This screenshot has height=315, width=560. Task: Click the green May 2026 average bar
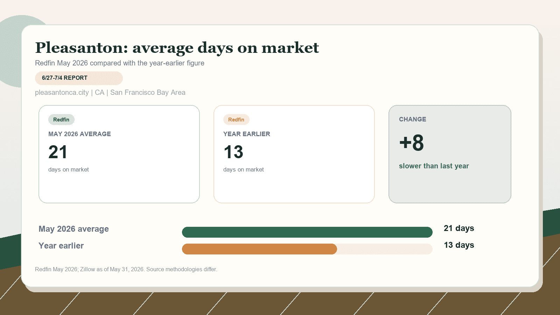click(x=307, y=232)
